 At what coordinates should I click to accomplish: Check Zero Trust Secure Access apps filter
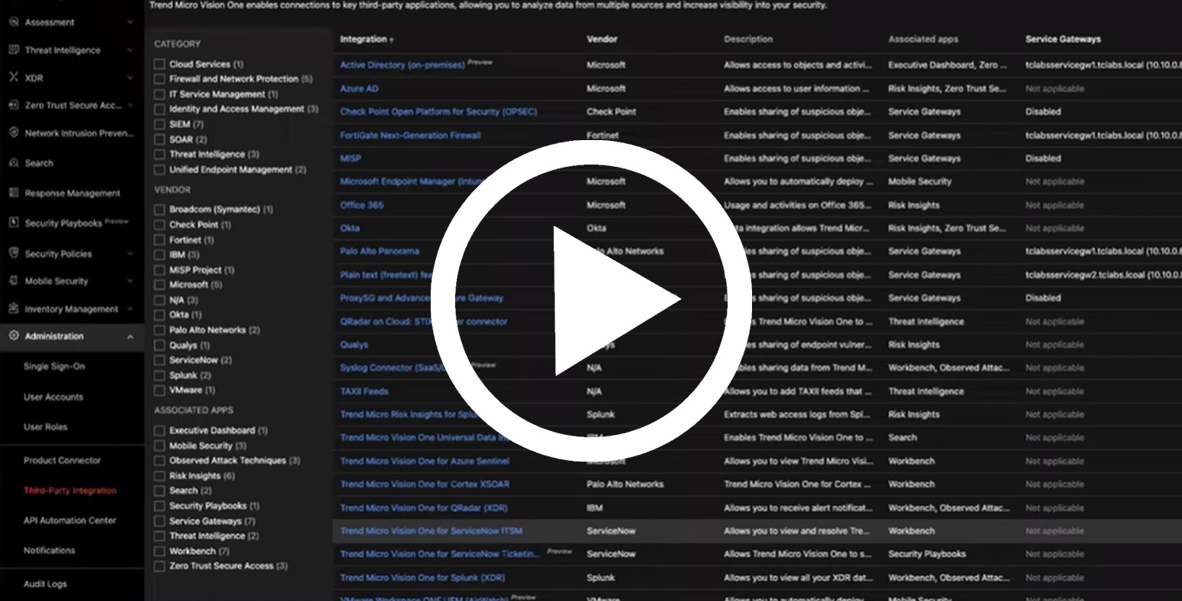pyautogui.click(x=159, y=566)
